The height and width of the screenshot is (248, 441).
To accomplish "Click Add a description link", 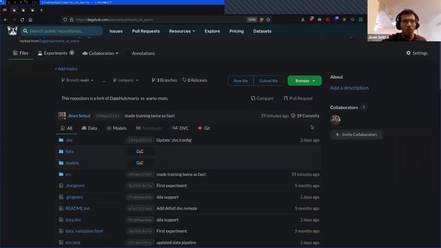I will [349, 87].
